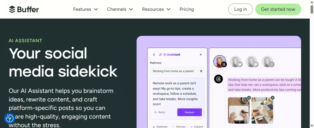Click the Buffer logo in header
314x128 pixels.
click(x=24, y=9)
